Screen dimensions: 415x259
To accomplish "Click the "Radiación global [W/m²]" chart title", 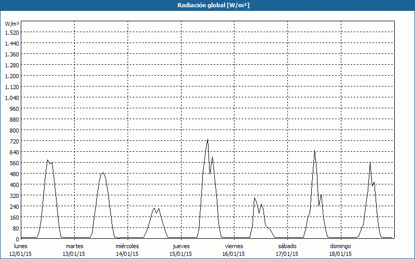I will (207, 5).
